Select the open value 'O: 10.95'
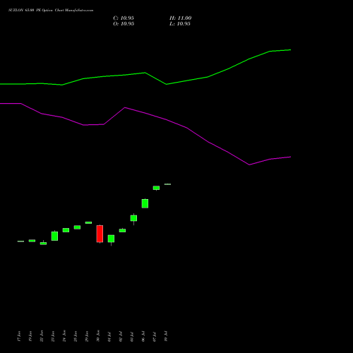Viewport: 353px width, 353px height. (124, 24)
